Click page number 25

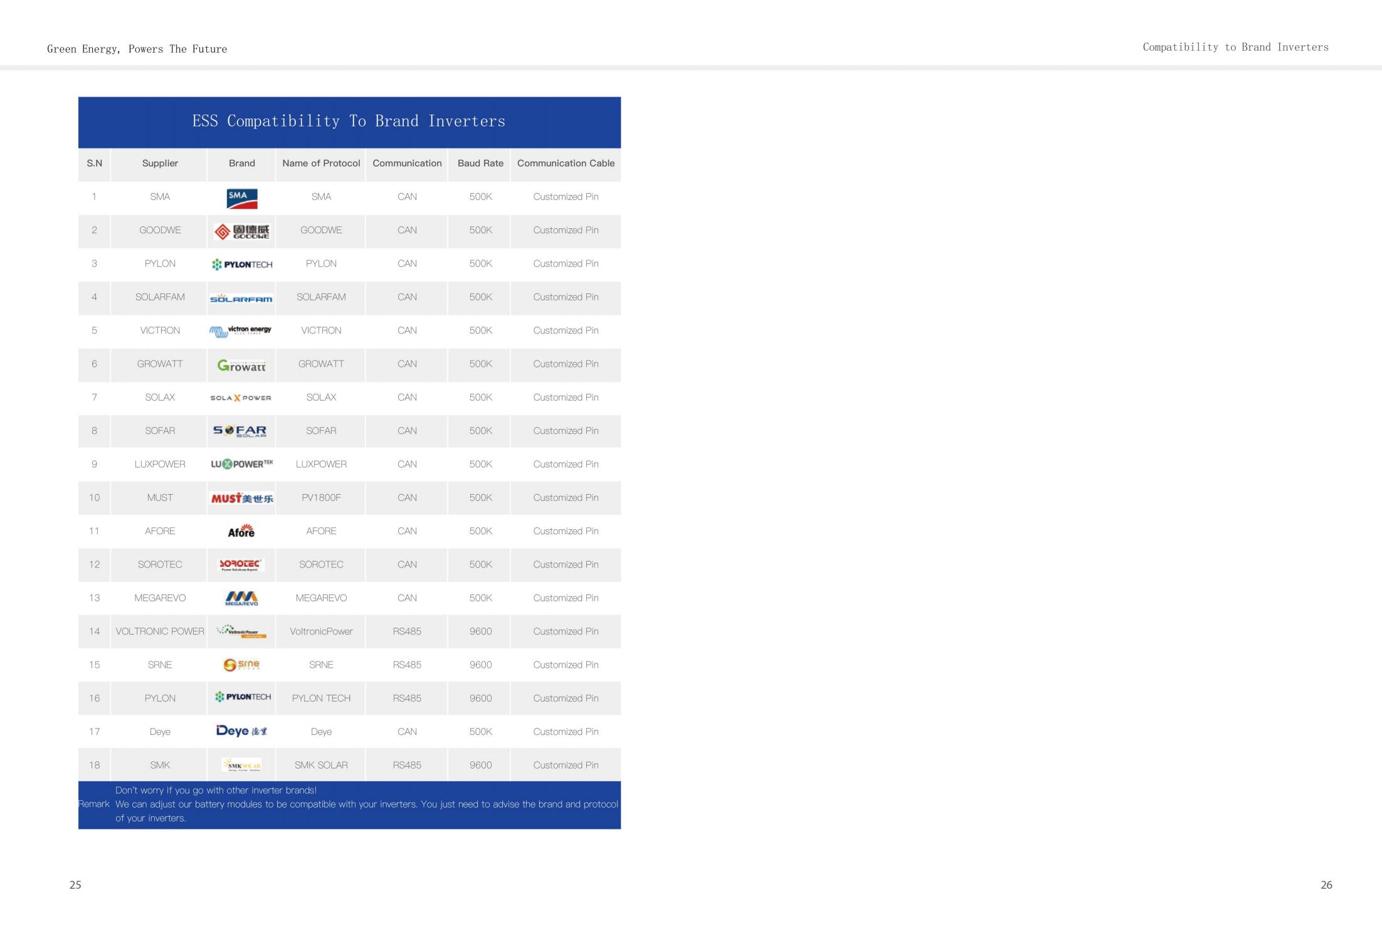coord(75,885)
